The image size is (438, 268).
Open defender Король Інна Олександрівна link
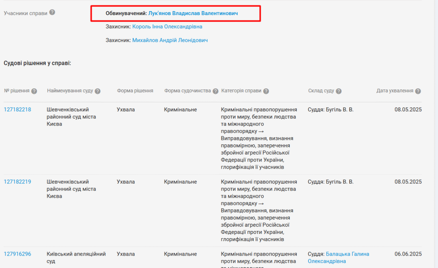(x=167, y=27)
